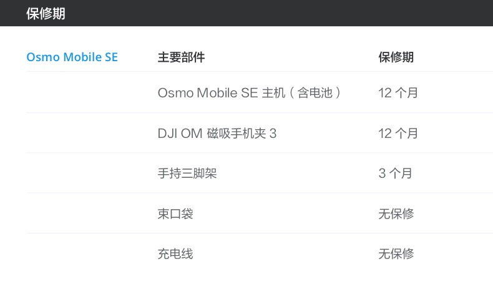Click the DJI OM 磁吸手机夹 3 entry
Screen dimensions: 493x294
217,133
